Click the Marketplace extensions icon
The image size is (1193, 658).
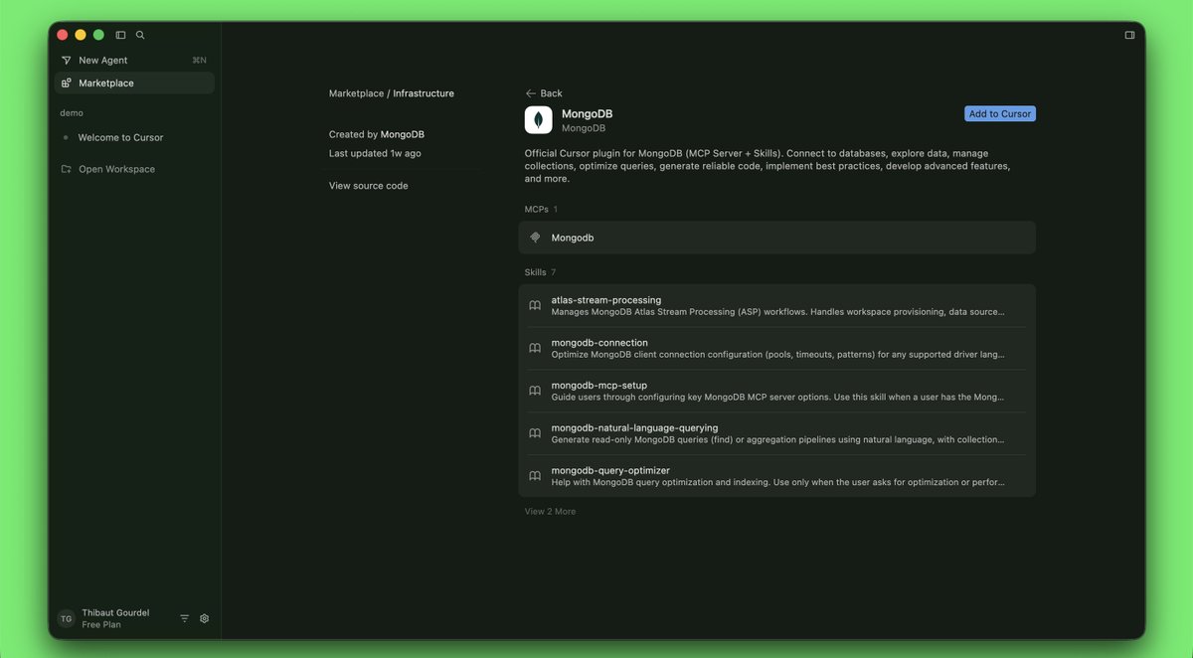click(x=66, y=82)
